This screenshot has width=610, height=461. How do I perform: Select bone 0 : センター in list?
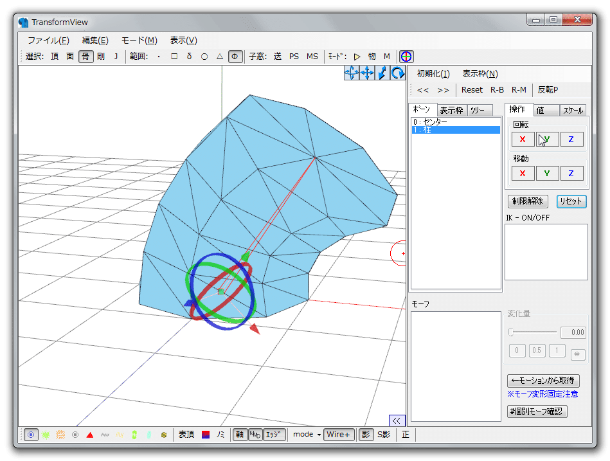tap(456, 122)
